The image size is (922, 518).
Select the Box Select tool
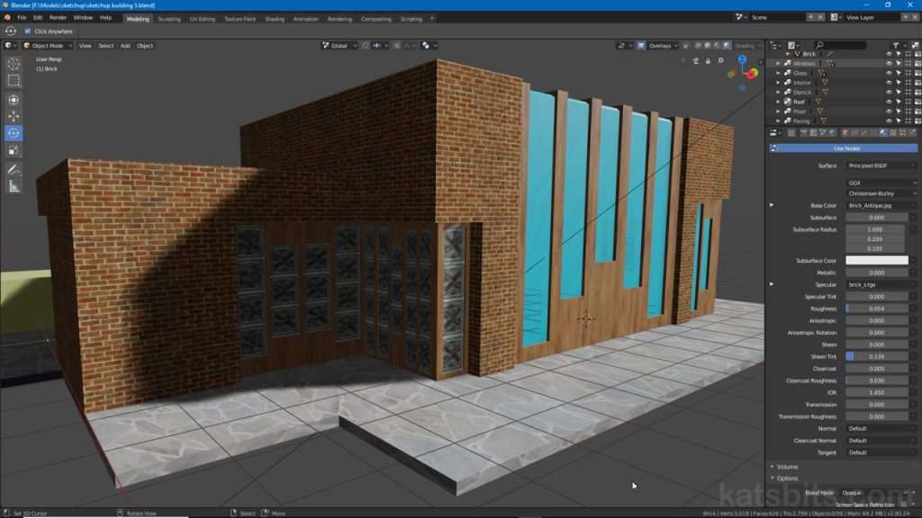pyautogui.click(x=14, y=81)
